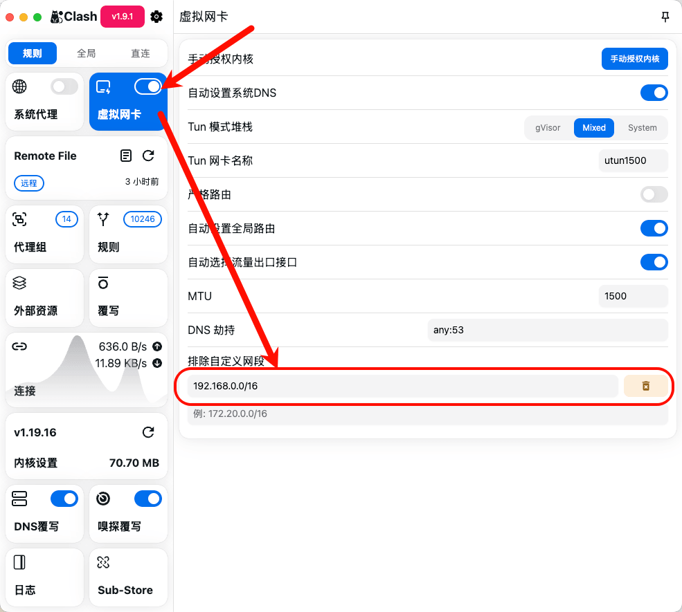Click the server icon on DNS覆写 card
This screenshot has width=682, height=612.
click(x=19, y=499)
